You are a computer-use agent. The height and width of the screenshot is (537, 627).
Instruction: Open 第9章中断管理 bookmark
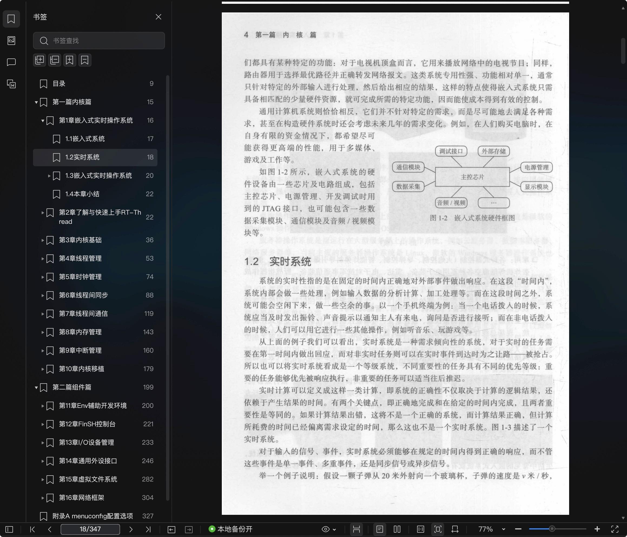click(95, 351)
